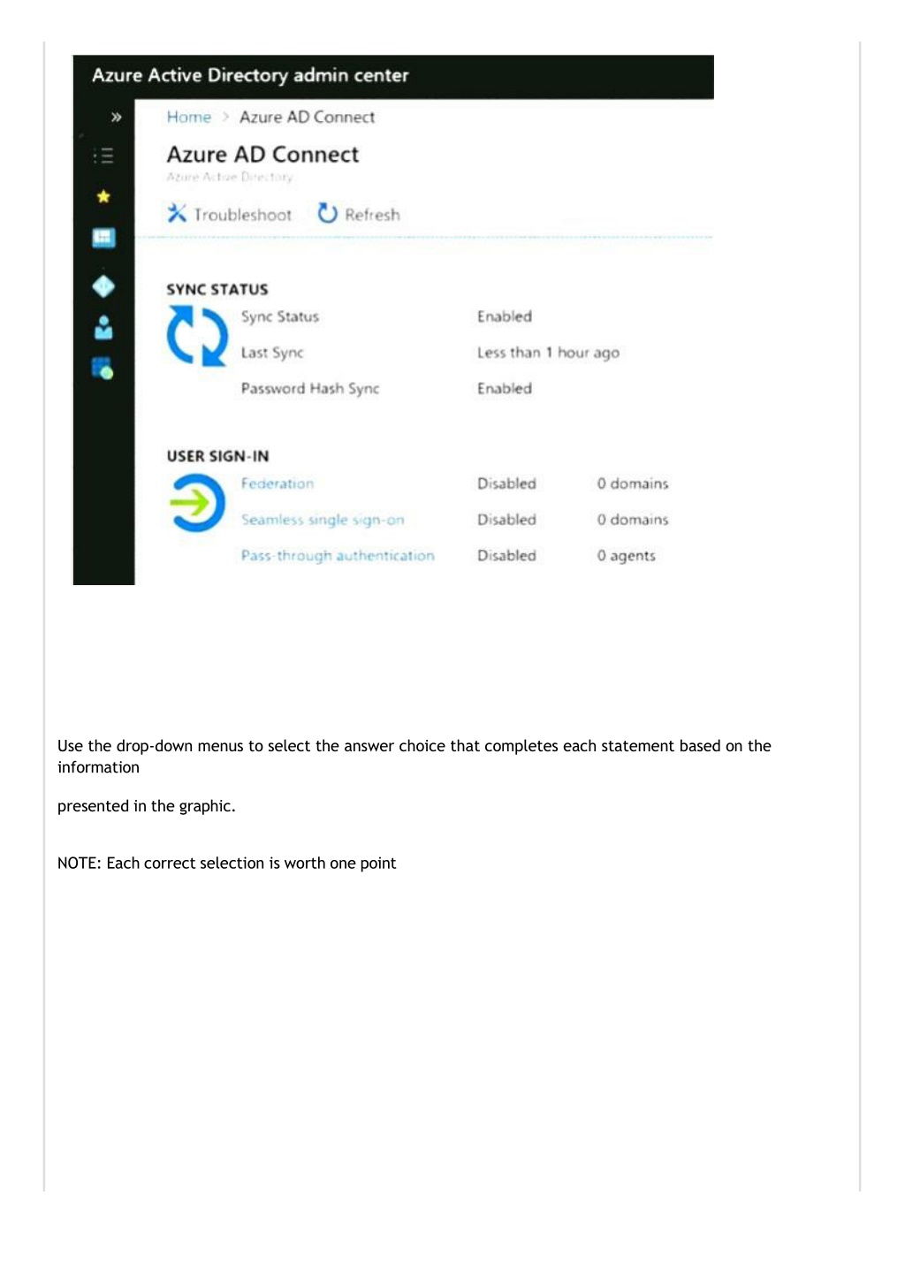
Task: Open the Azure Active Directory diamond icon
Action: 103,286
